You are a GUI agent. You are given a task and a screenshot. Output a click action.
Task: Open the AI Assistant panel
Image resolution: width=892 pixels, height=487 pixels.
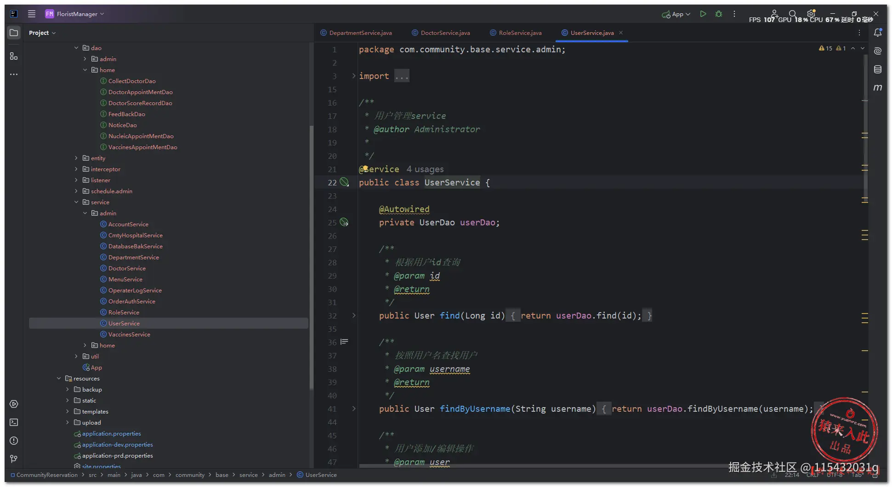pos(878,51)
